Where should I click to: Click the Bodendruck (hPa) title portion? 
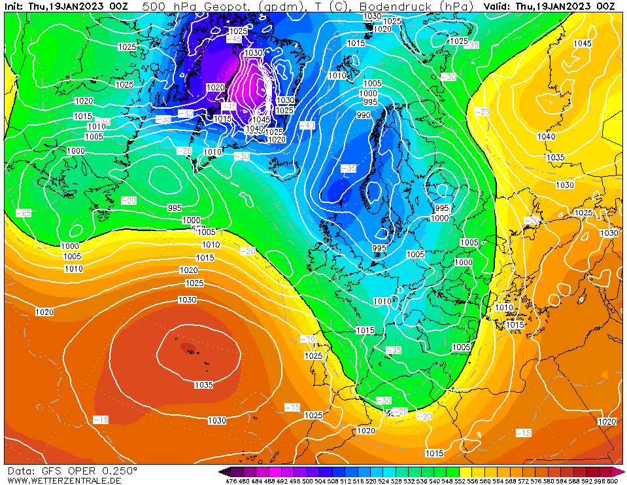(x=416, y=6)
